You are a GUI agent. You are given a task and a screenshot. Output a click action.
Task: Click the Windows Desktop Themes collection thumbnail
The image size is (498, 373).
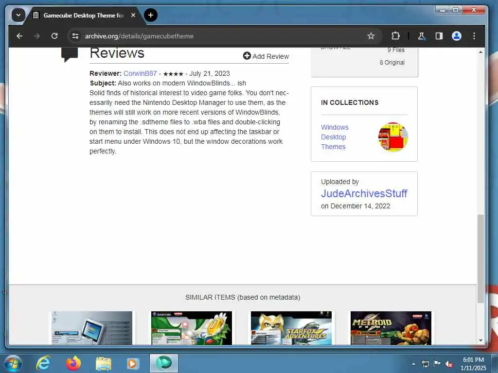click(x=393, y=137)
